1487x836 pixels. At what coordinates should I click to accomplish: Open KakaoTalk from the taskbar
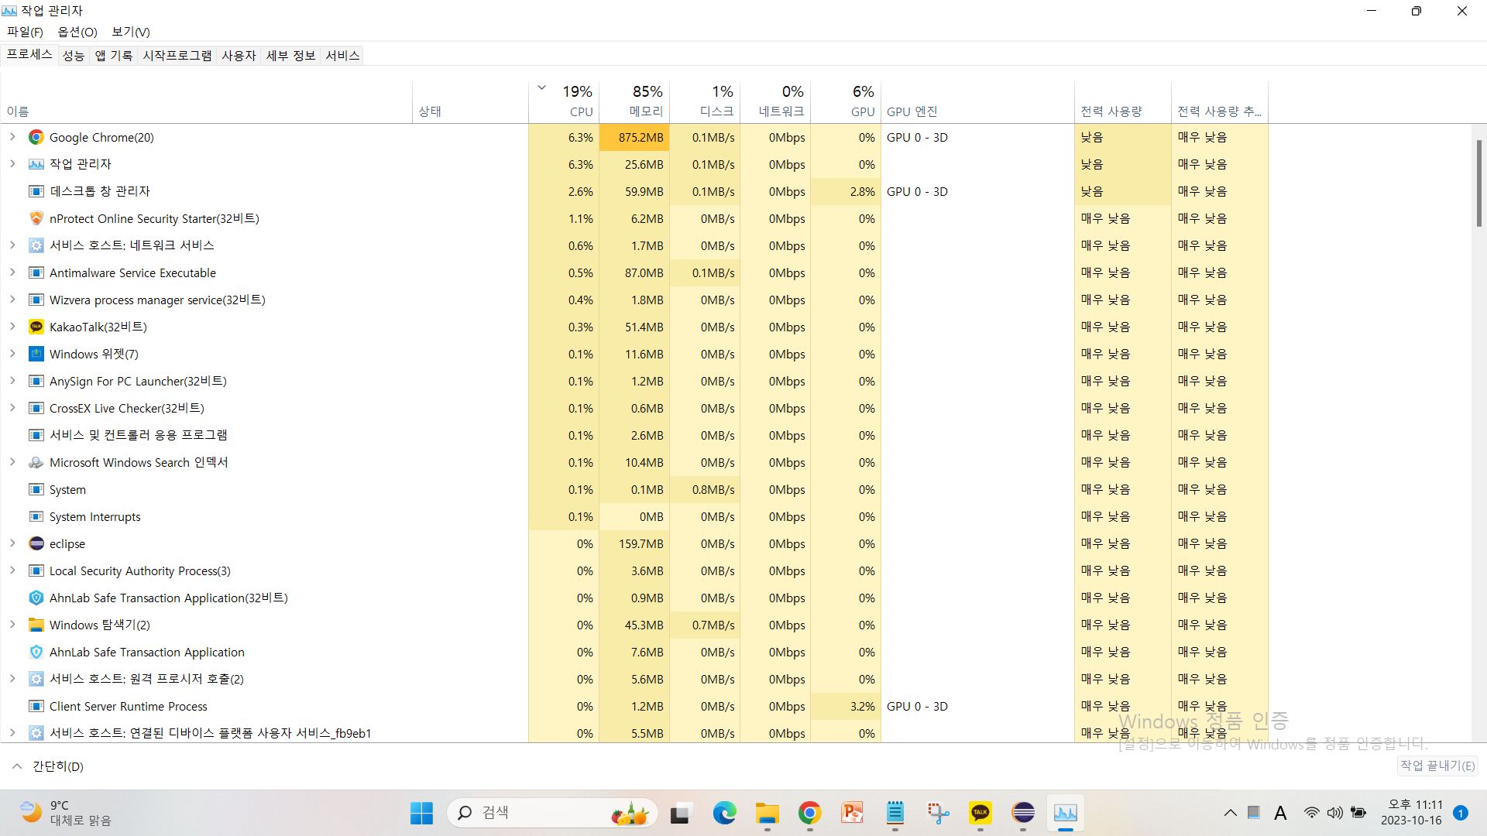coord(980,813)
